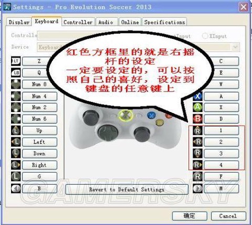Change the Left key assignment
Screen dimensions: 252x225
click(39, 142)
